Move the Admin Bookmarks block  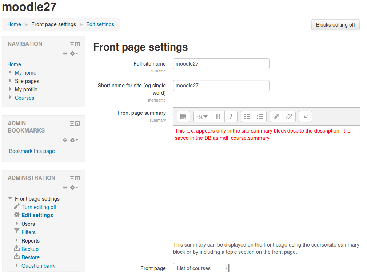point(65,140)
